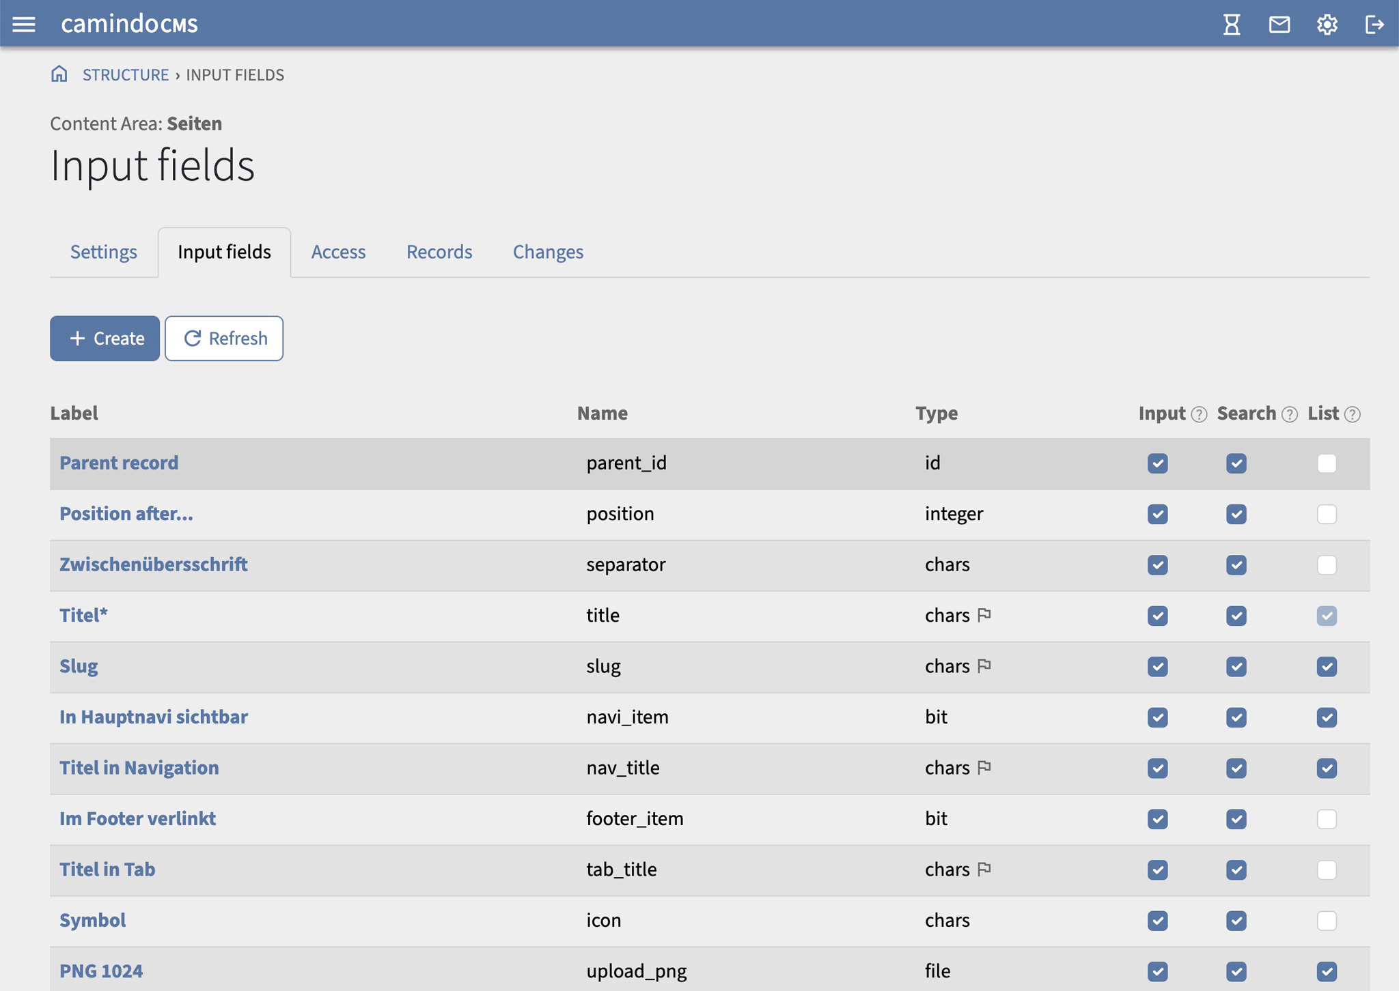Open the PNG 1024 field link
1399x991 pixels.
[x=101, y=971]
